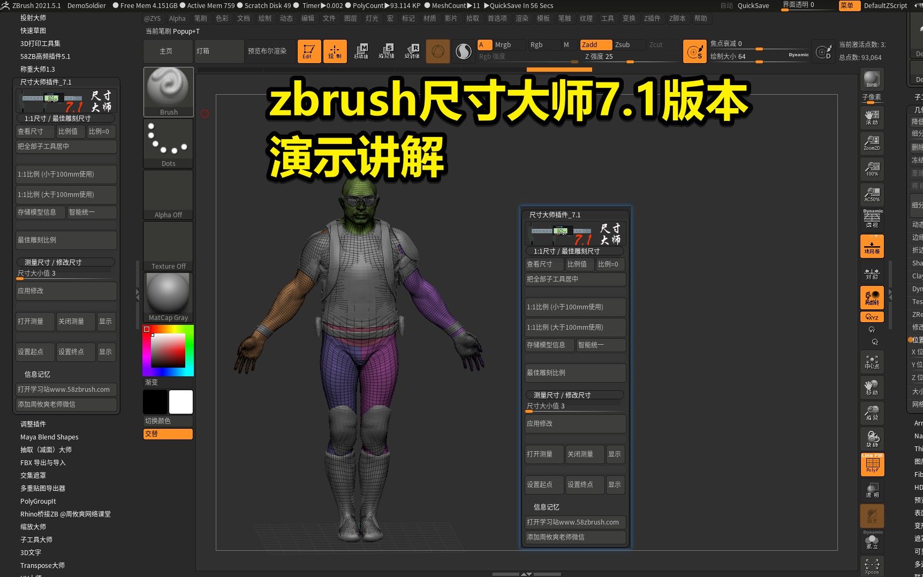This screenshot has height=577, width=923.
Task: Open the MatCap Gray material thumbnail
Action: click(x=169, y=297)
